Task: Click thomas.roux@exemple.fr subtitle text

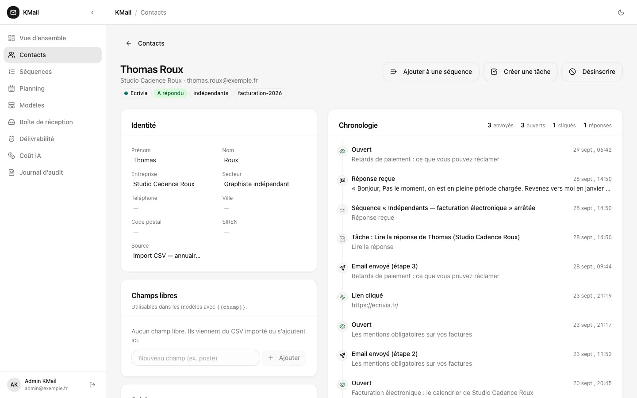Action: 222,80
